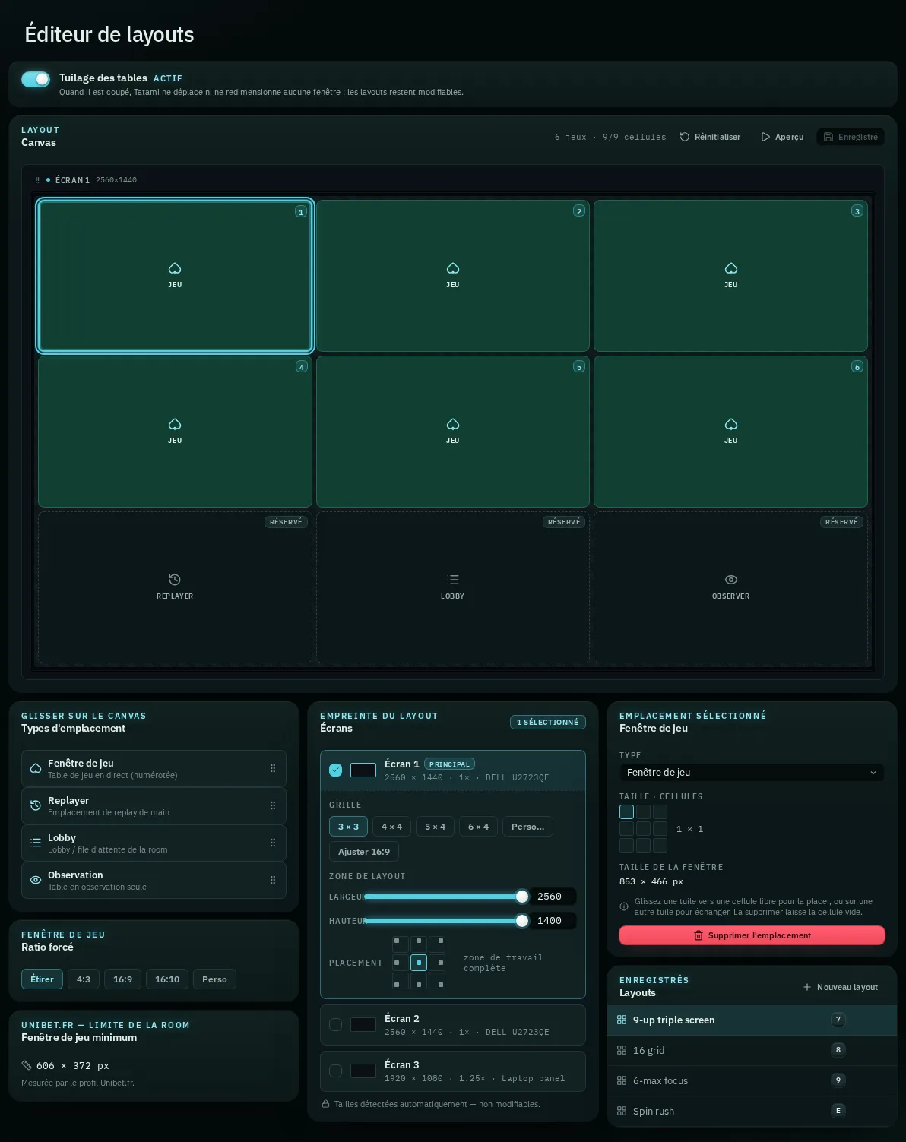906x1142 pixels.
Task: Adjust the Hauteur slider handle
Action: tap(522, 921)
